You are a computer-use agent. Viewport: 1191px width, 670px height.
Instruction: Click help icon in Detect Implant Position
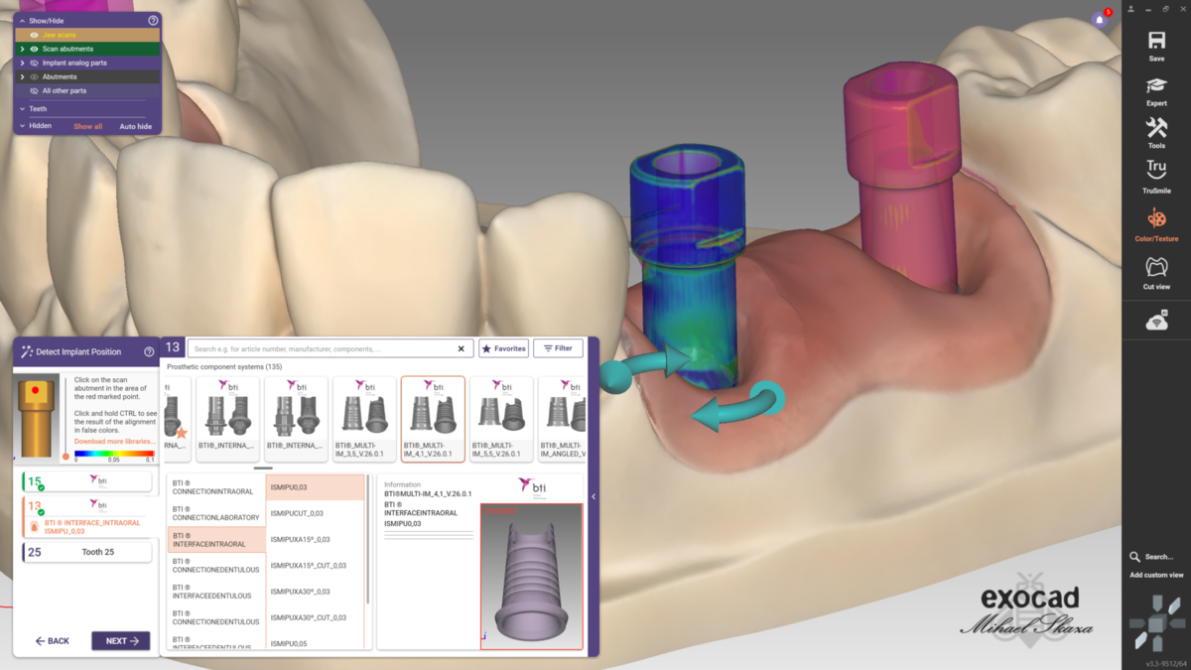point(149,351)
